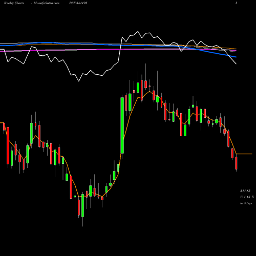Click the last red candlestick on the chart
256x256 pixels.
click(x=237, y=163)
